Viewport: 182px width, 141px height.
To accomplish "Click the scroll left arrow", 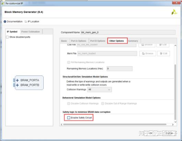I will [x=61, y=124].
